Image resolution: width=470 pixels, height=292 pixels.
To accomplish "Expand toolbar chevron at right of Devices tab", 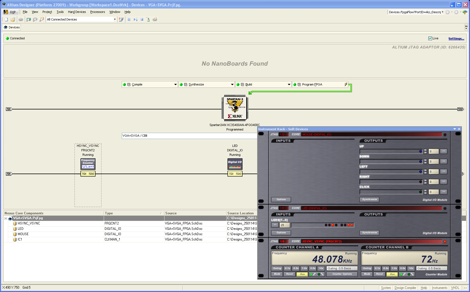I will coord(466,27).
